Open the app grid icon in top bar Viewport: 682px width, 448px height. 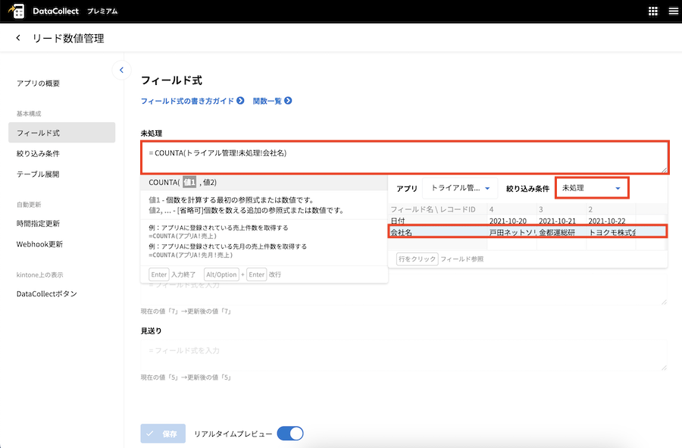pos(653,11)
